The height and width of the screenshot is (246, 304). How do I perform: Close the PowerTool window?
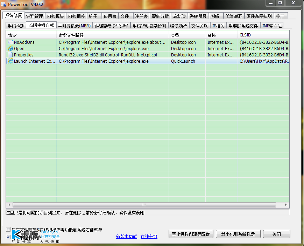coord(294,3)
